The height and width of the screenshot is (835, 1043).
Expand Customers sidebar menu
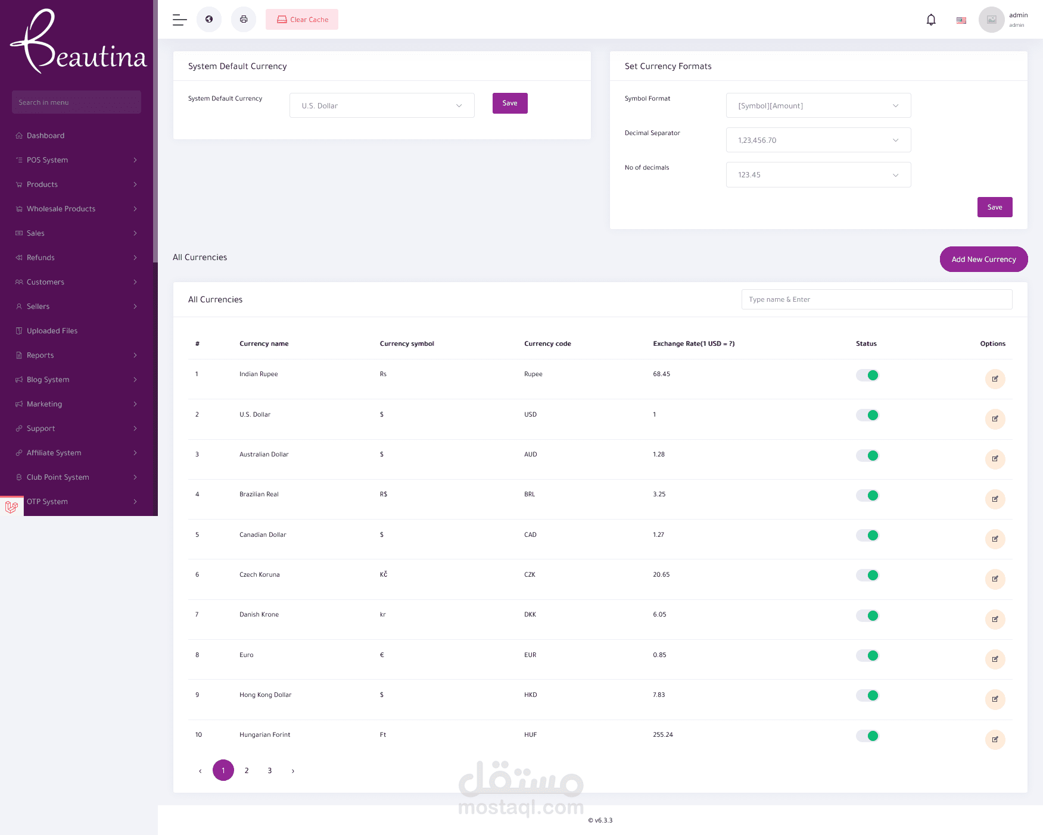point(76,282)
